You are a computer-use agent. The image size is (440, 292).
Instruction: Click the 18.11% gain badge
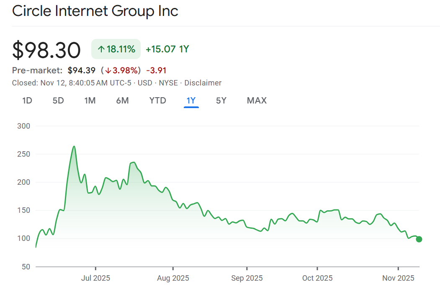tap(116, 49)
